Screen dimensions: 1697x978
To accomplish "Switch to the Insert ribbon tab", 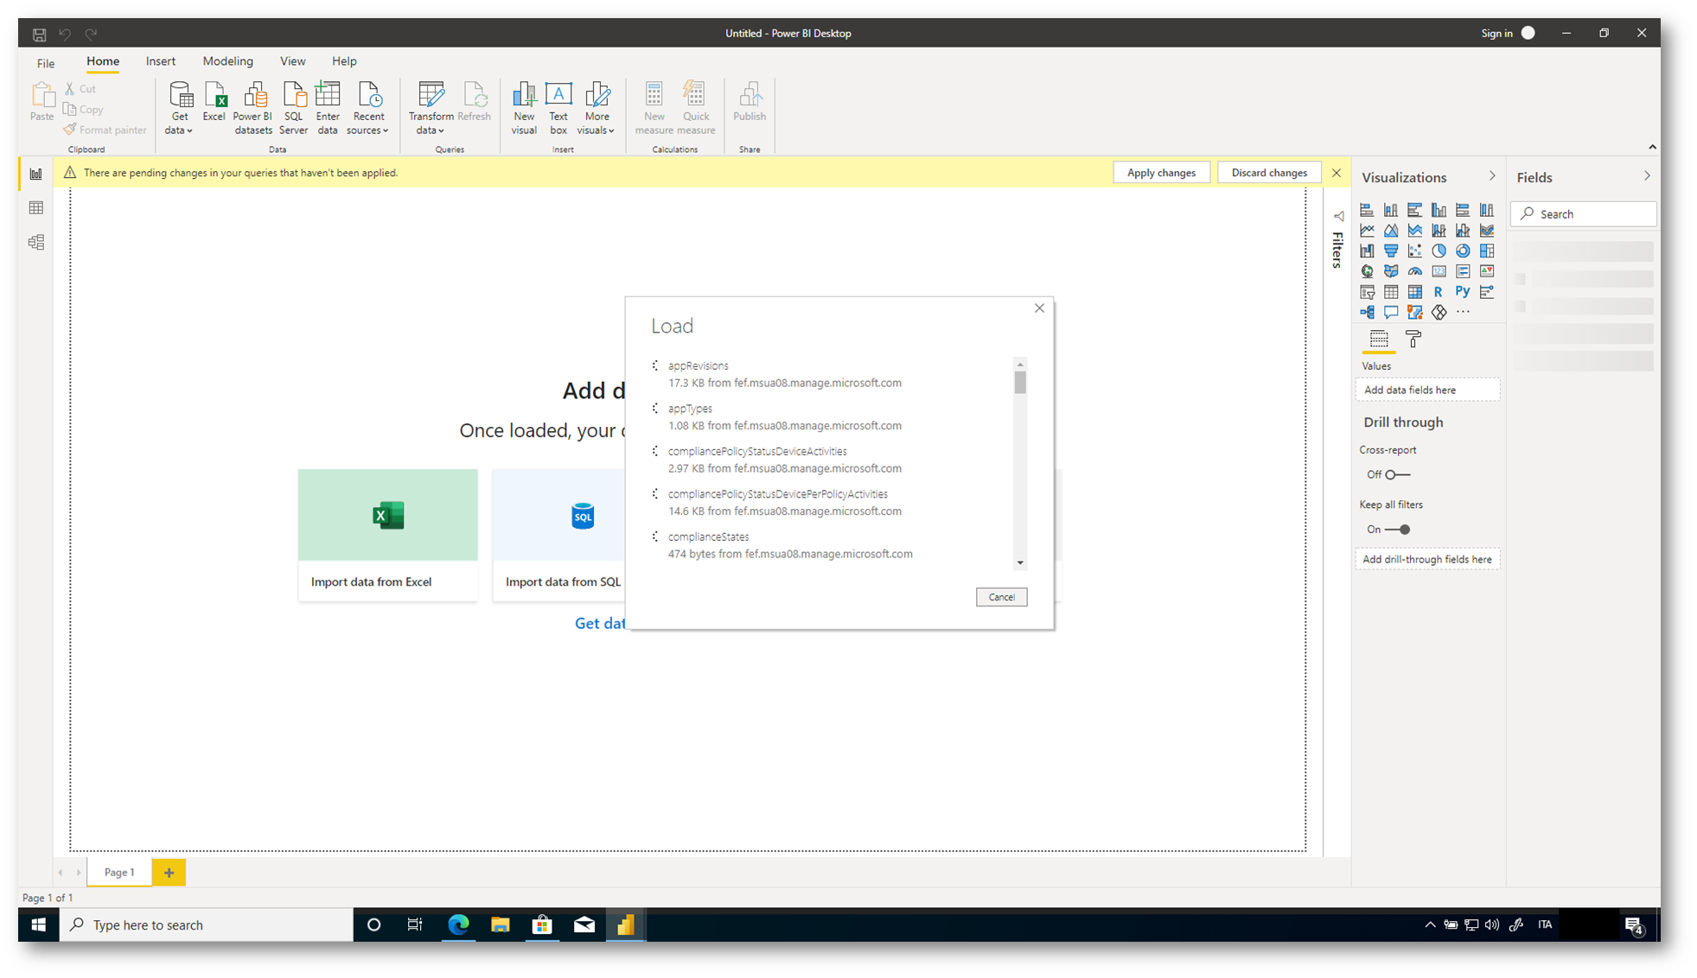I will [x=161, y=61].
